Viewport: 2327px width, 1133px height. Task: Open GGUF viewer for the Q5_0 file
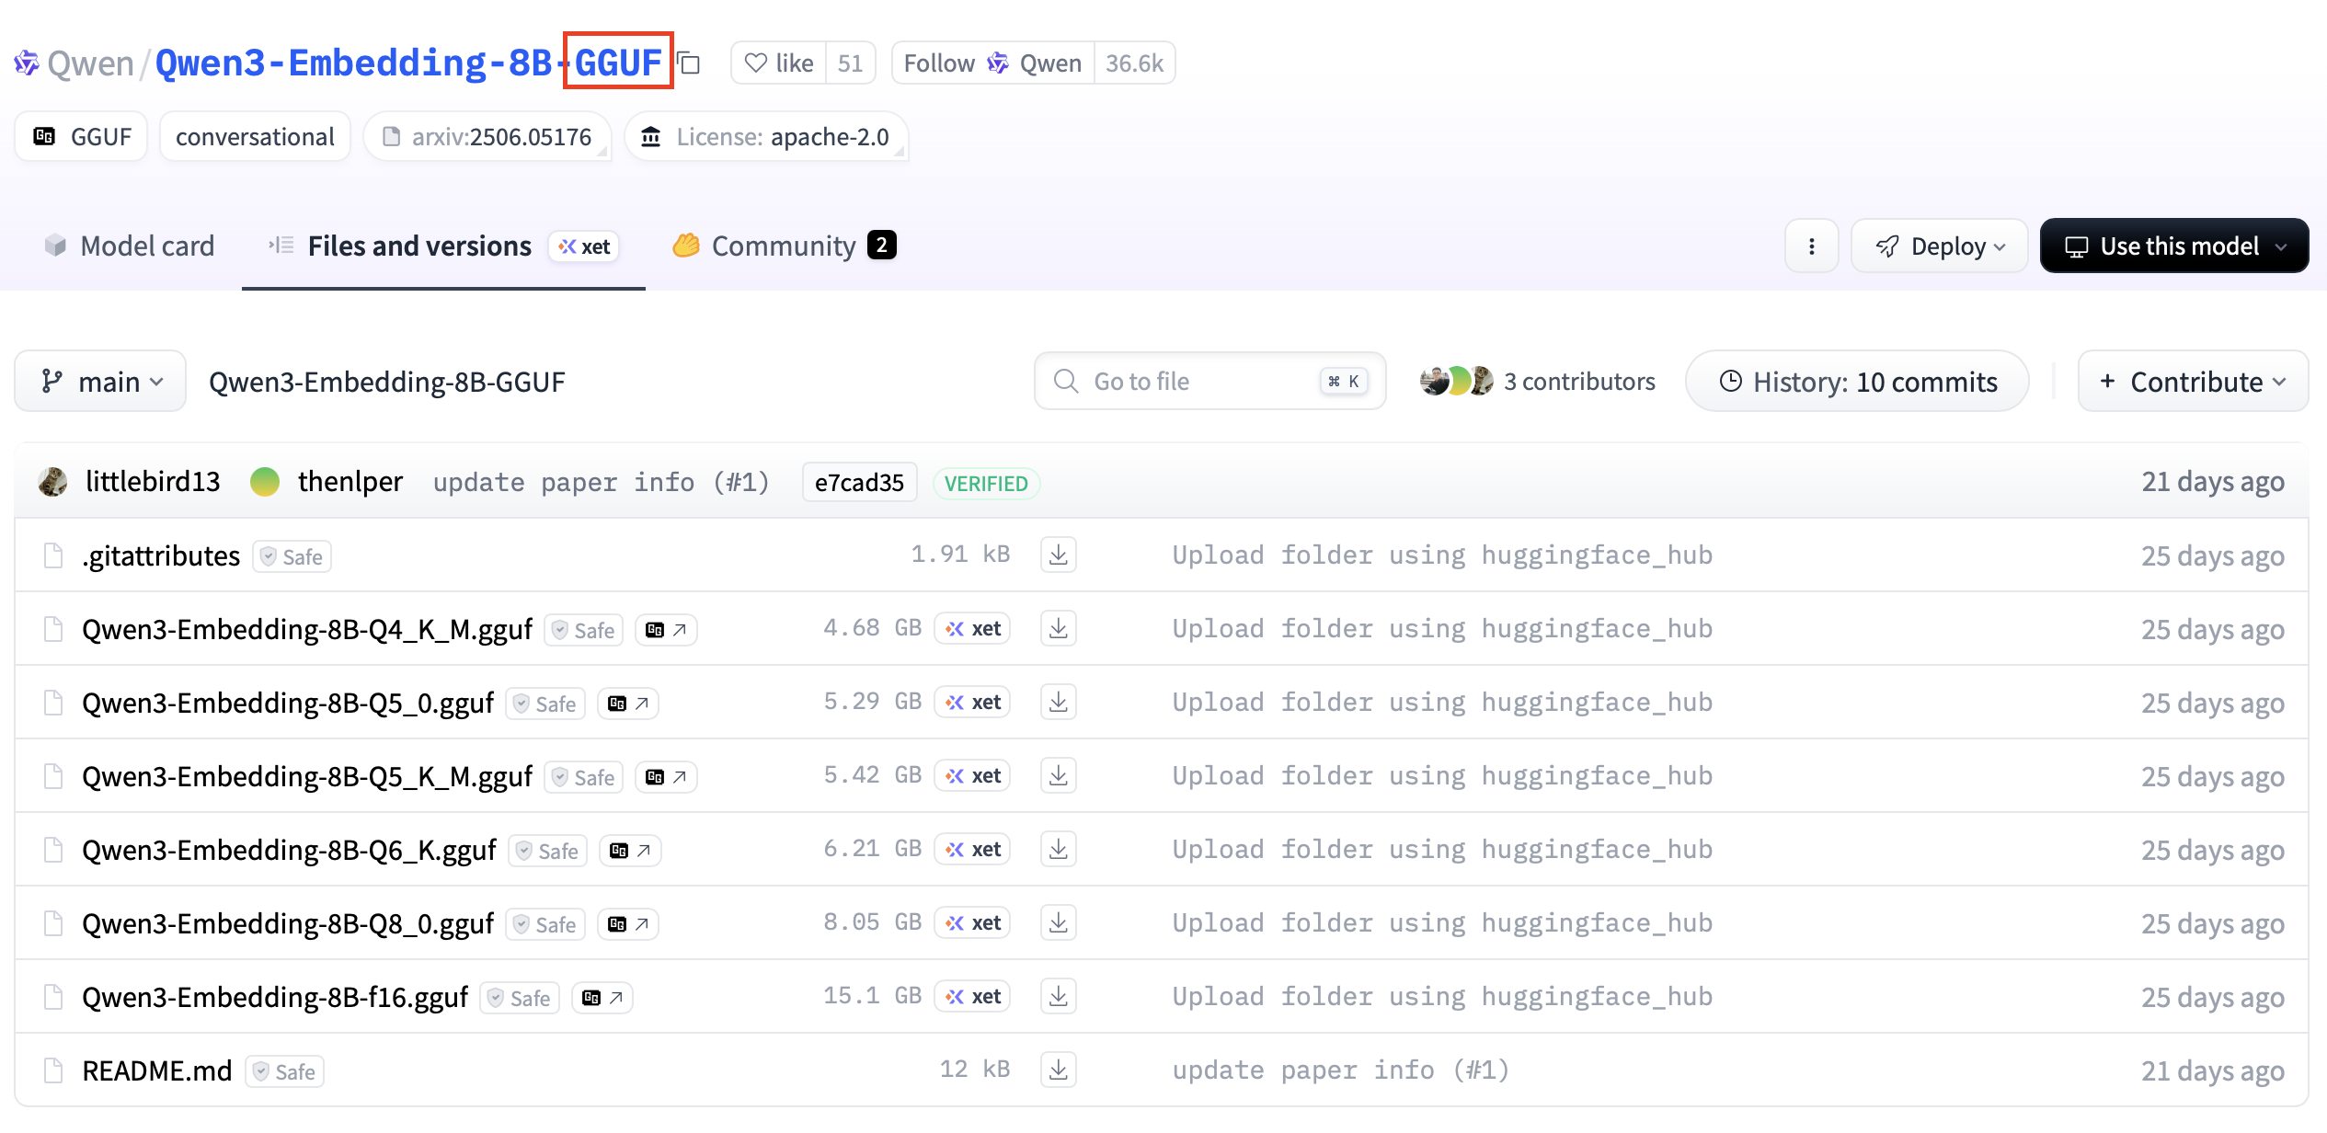pos(628,704)
